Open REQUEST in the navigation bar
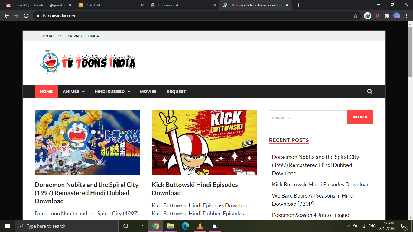The image size is (413, 232). tap(176, 92)
